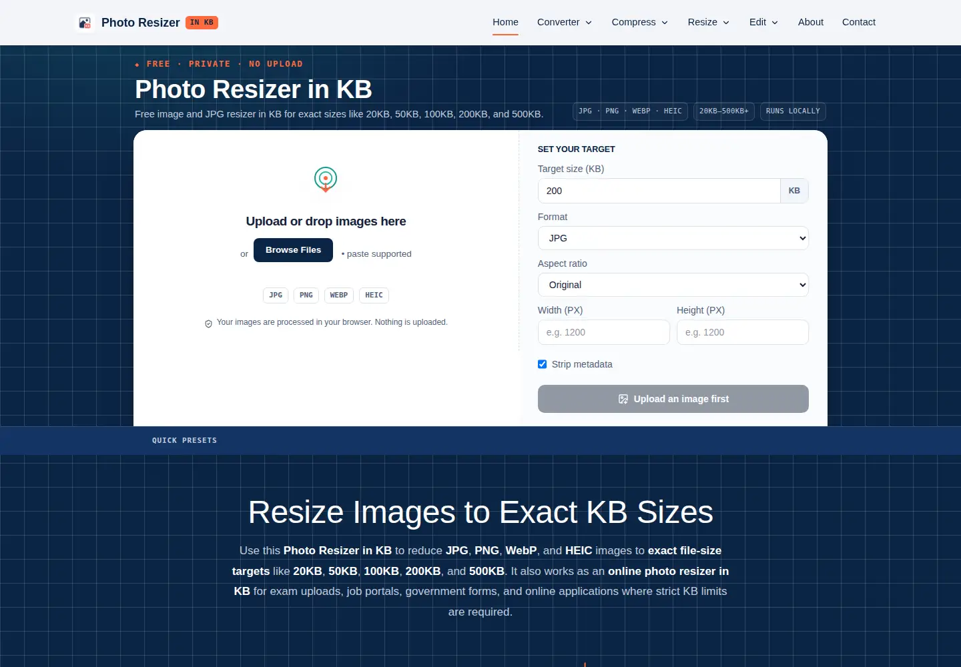Click the Photo Resizer logo icon

[85, 23]
